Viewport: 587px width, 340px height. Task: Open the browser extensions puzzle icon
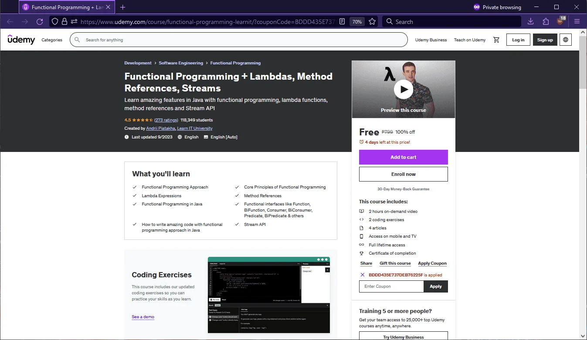click(546, 21)
